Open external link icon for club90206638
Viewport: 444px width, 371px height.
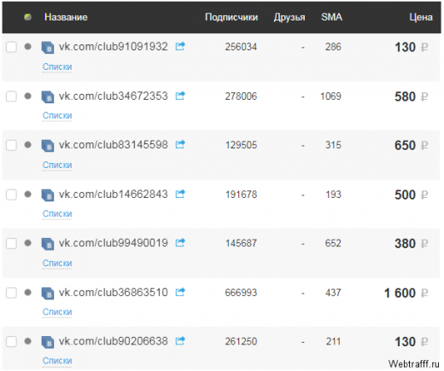pos(180,340)
